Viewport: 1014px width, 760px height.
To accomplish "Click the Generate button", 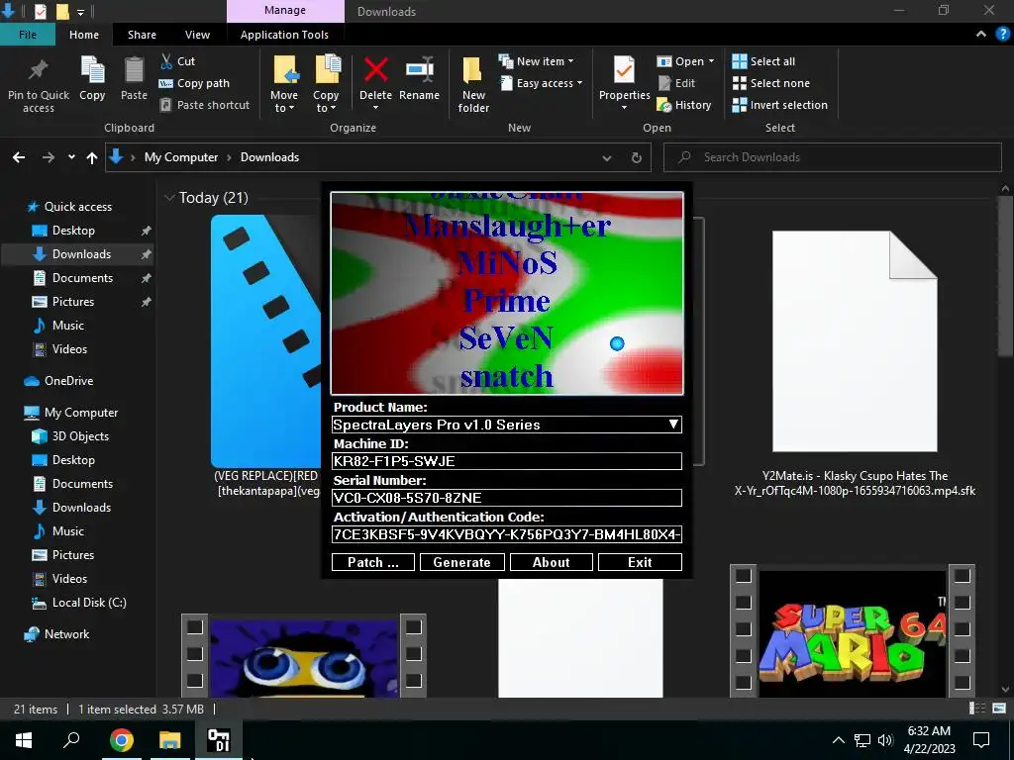I will coord(461,562).
